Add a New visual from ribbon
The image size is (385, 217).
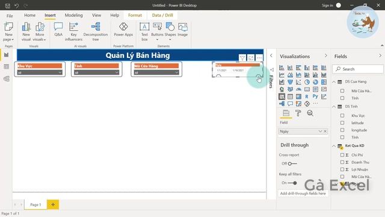(x=26, y=32)
